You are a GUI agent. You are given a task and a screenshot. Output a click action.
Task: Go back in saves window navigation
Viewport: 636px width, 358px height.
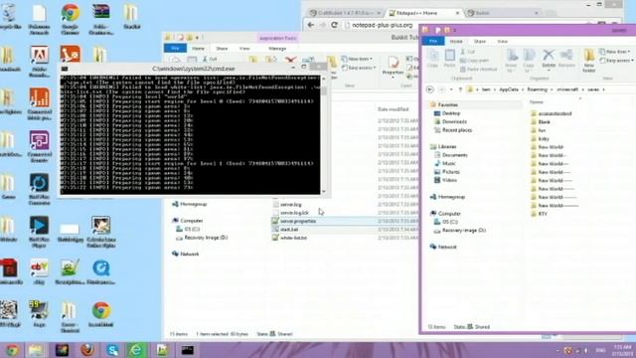click(430, 89)
